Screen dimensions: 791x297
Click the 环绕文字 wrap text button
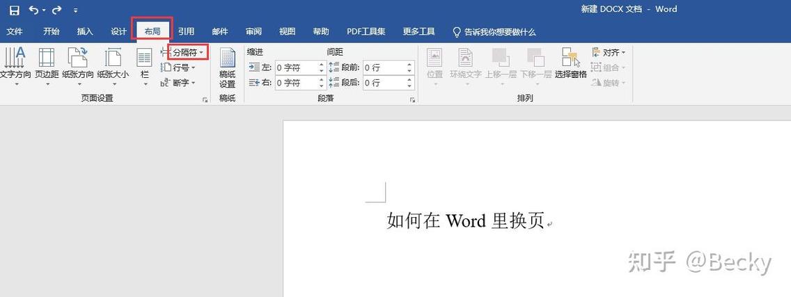[466, 67]
